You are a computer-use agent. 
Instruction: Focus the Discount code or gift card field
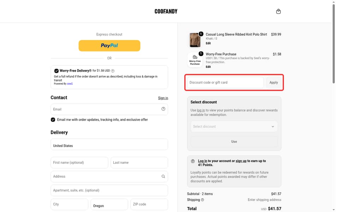pos(225,82)
